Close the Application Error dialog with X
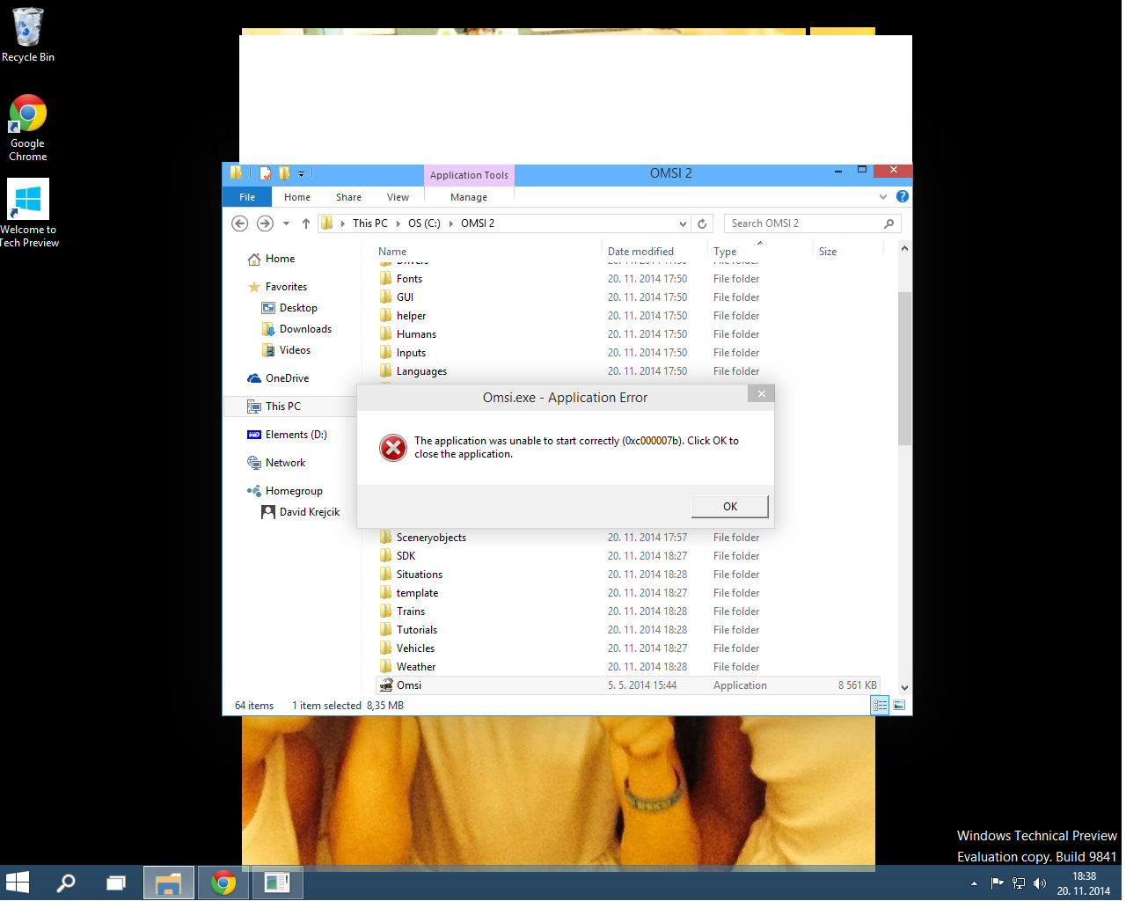 pyautogui.click(x=761, y=393)
